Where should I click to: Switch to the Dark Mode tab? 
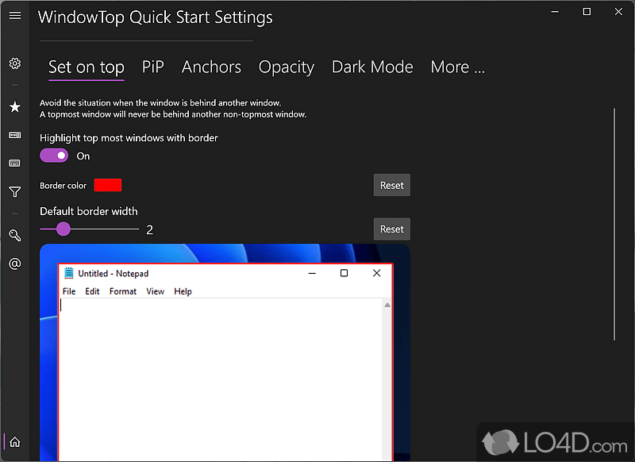[x=372, y=67]
